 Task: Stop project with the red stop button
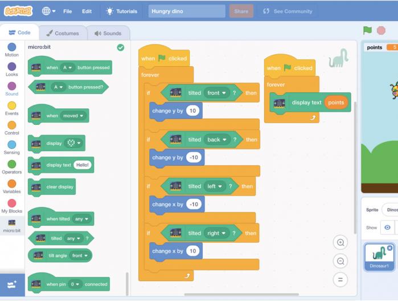[381, 31]
